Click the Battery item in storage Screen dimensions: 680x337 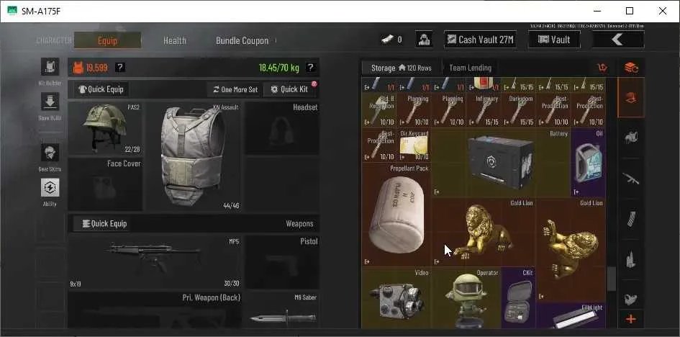(x=501, y=163)
